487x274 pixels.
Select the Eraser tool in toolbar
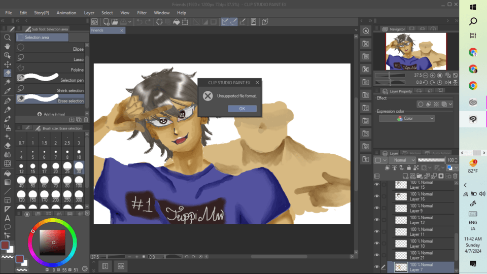(x=7, y=146)
